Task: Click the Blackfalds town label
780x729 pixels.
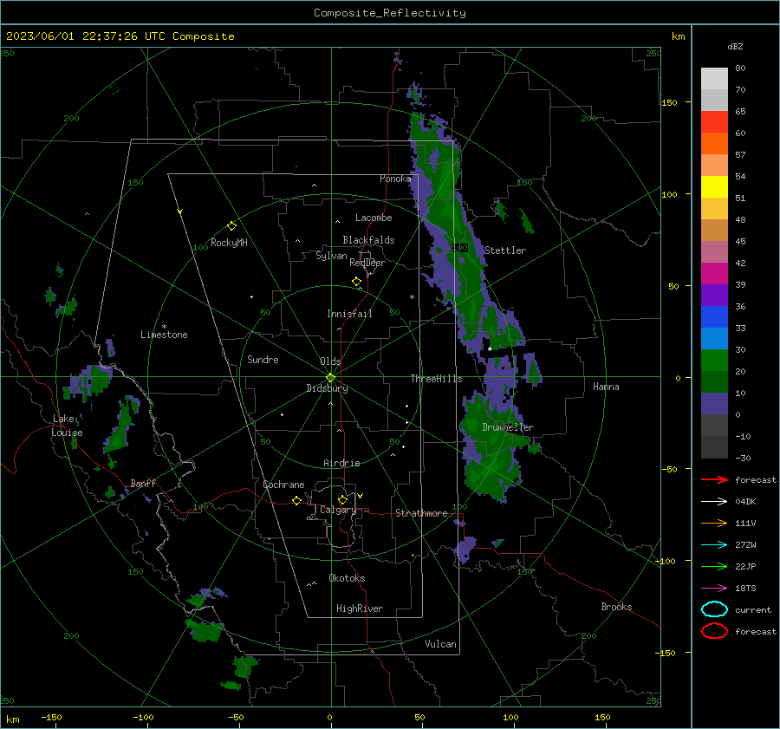Action: 368,240
